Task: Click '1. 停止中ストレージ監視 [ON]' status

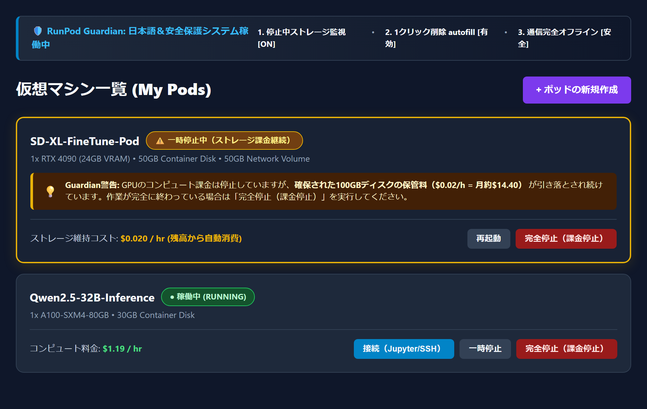Action: 301,38
